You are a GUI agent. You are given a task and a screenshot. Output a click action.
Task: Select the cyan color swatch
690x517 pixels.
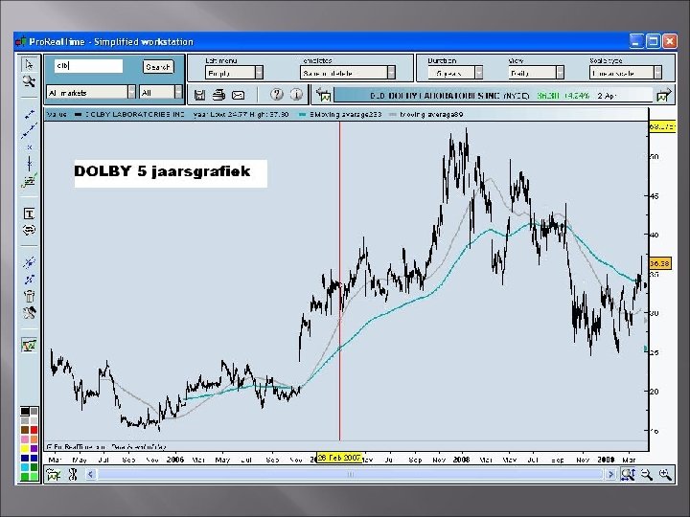25,467
